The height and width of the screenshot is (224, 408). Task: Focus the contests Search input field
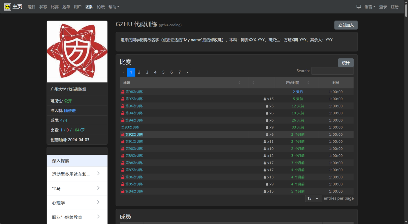pyautogui.click(x=332, y=71)
